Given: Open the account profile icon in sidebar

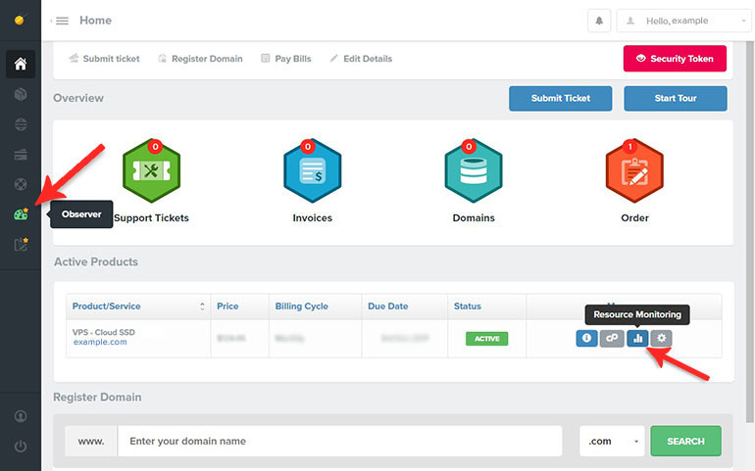Looking at the screenshot, I should tap(21, 415).
